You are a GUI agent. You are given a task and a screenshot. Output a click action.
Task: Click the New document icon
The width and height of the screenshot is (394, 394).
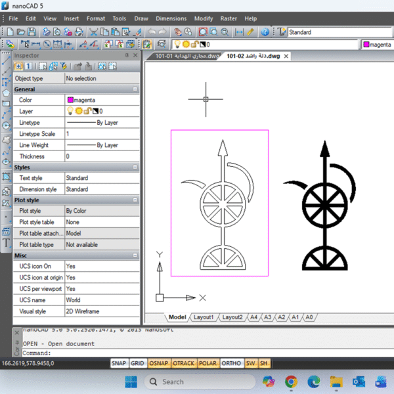coord(9,32)
